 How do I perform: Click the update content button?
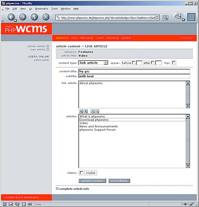click(x=92, y=181)
